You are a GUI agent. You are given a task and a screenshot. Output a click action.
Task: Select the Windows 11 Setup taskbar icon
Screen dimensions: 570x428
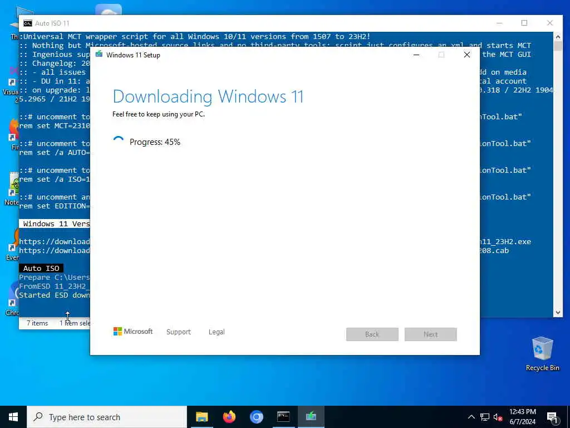coord(311,417)
